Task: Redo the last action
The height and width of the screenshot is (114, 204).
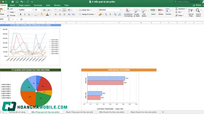Action: point(28,2)
